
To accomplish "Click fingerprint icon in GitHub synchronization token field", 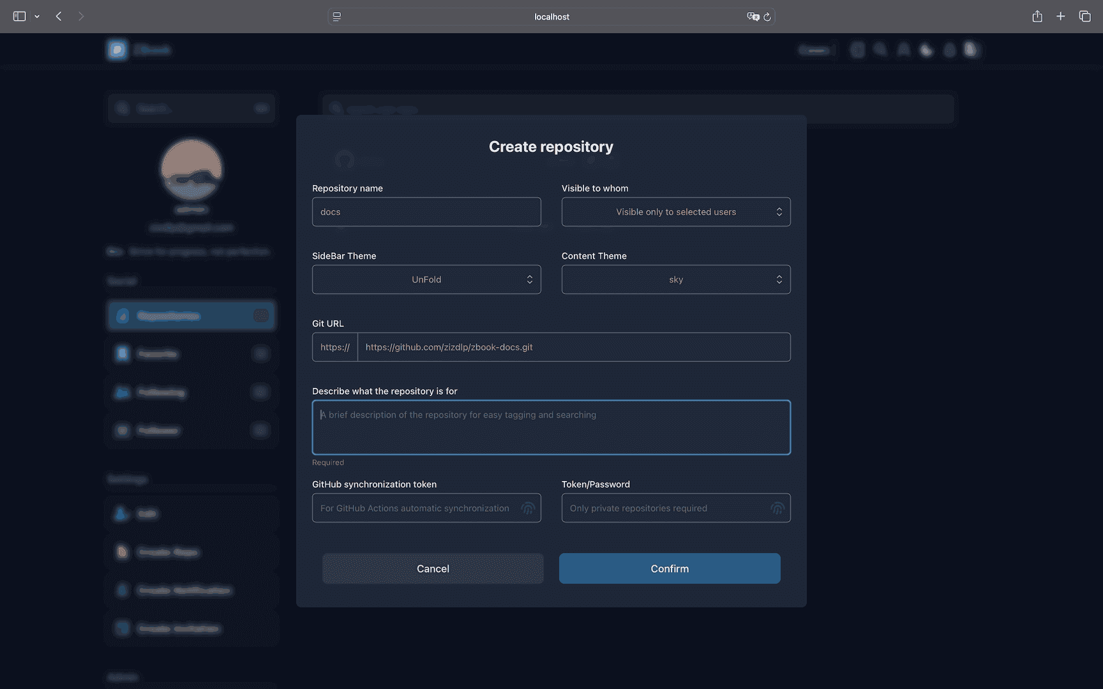I will click(528, 508).
